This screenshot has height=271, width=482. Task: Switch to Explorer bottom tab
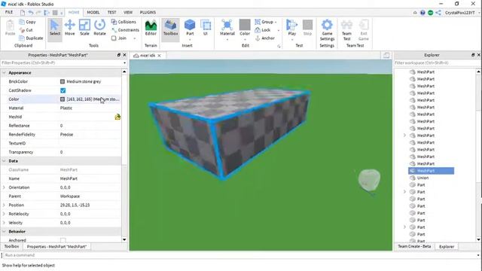(447, 246)
